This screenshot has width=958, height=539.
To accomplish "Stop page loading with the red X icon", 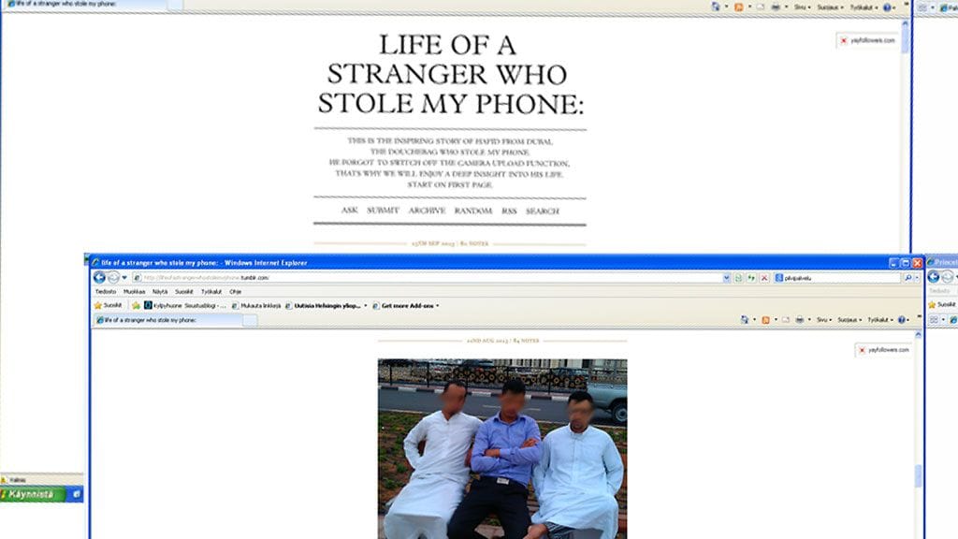I will [x=764, y=277].
